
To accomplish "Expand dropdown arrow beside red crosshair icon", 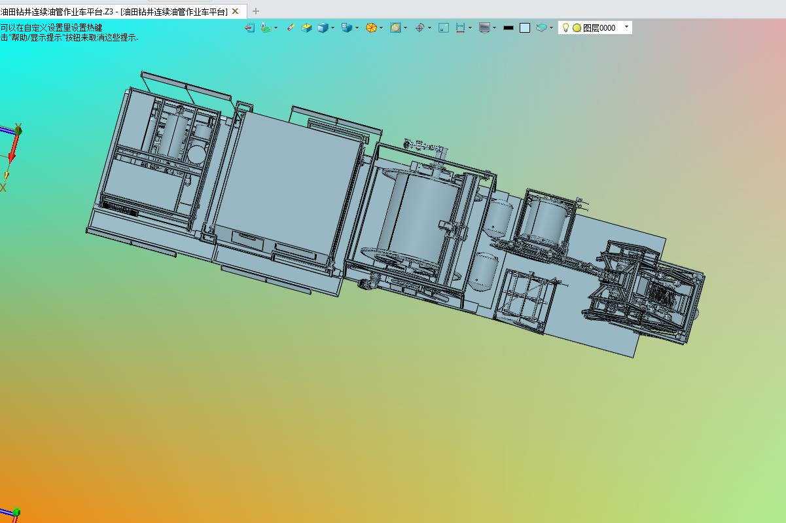I will 429,28.
